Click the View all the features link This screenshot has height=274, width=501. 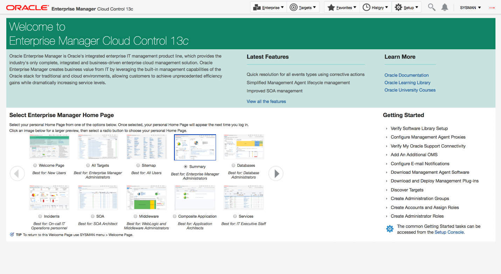click(266, 101)
